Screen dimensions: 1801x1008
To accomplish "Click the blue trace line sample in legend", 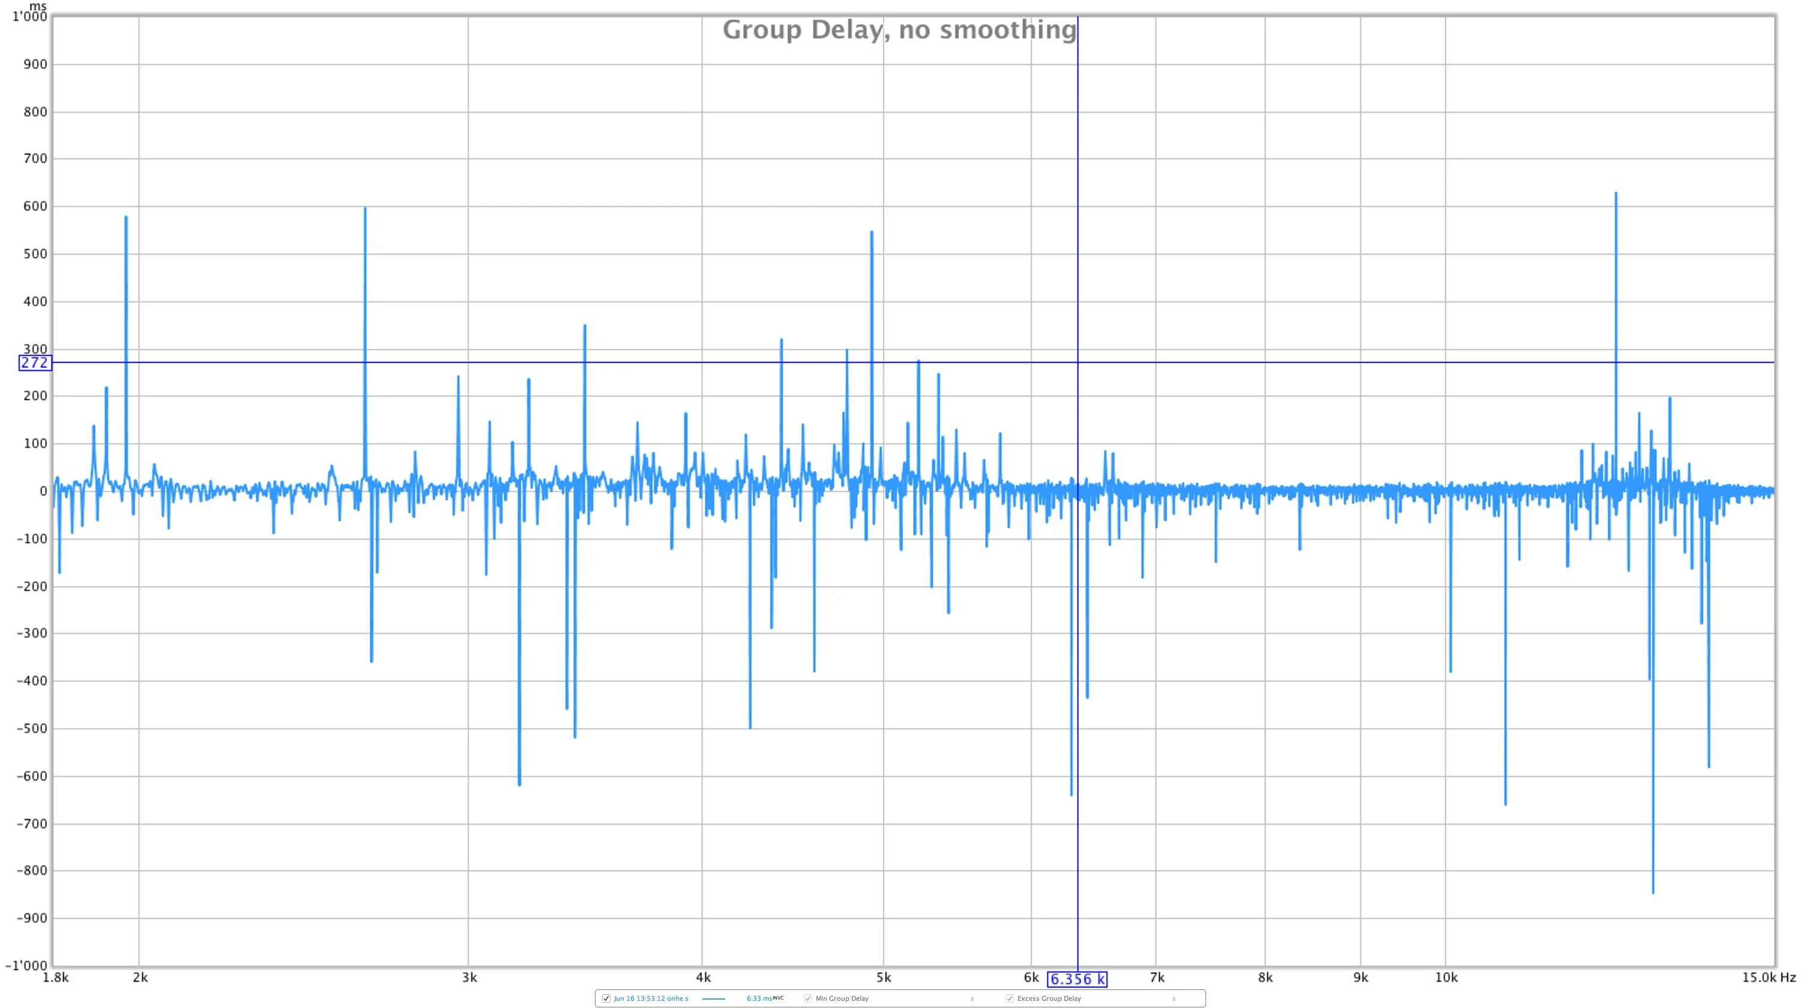I will [x=713, y=999].
